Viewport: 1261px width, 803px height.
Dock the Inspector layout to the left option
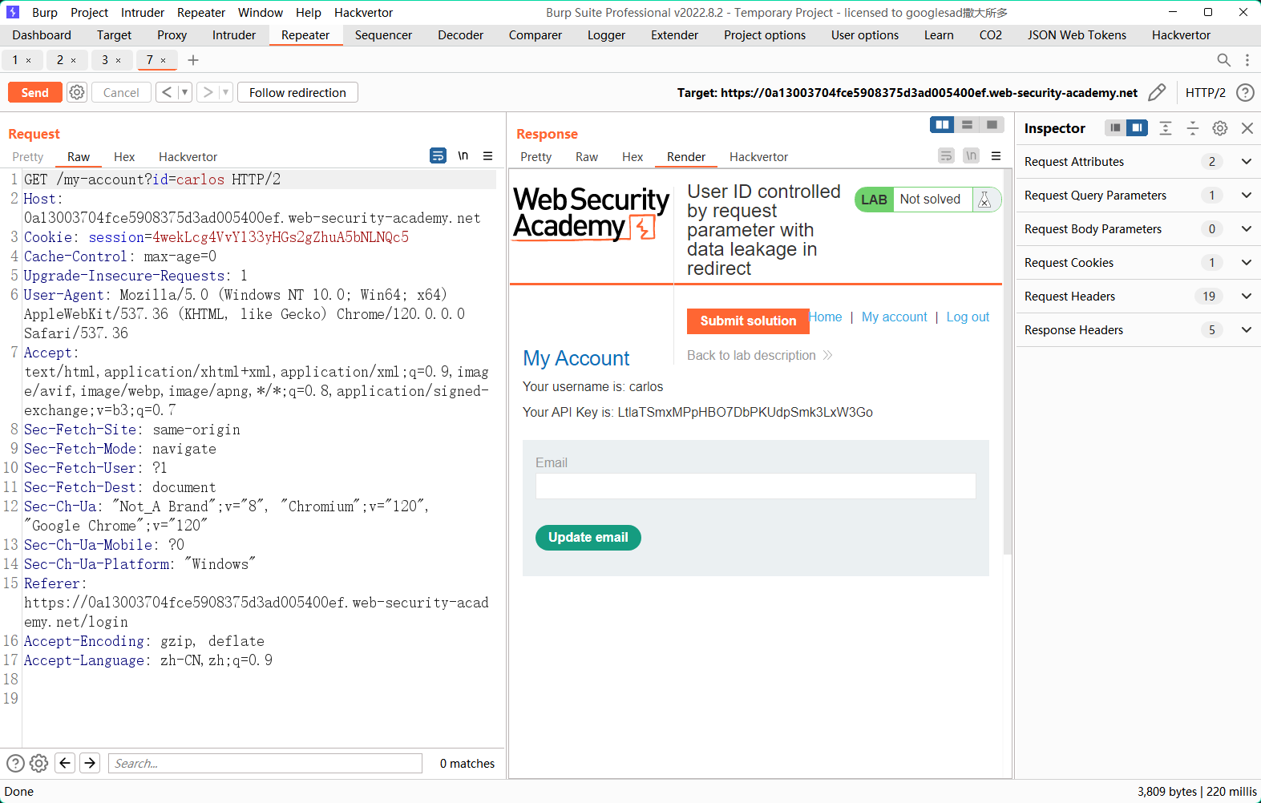1115,127
